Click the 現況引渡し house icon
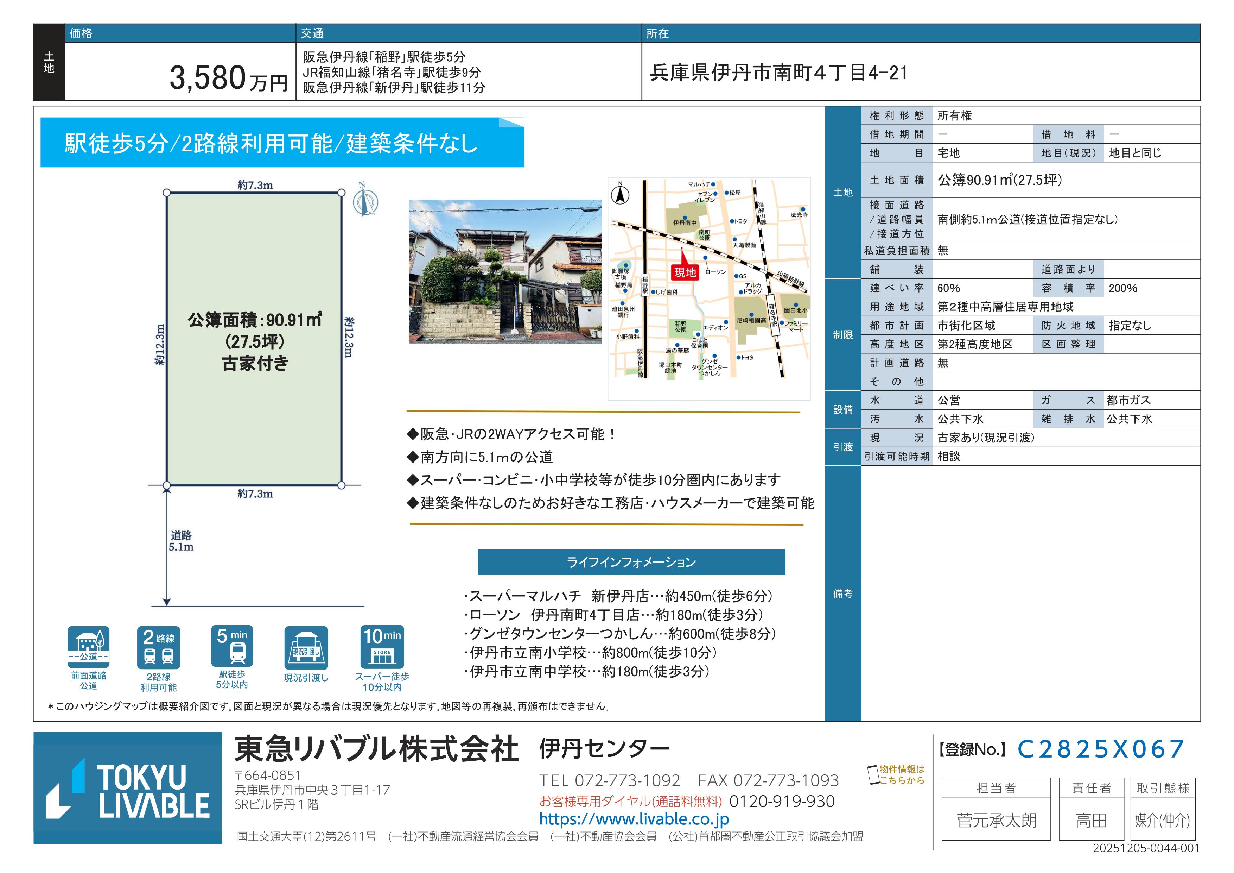The width and height of the screenshot is (1234, 873). pos(306,648)
